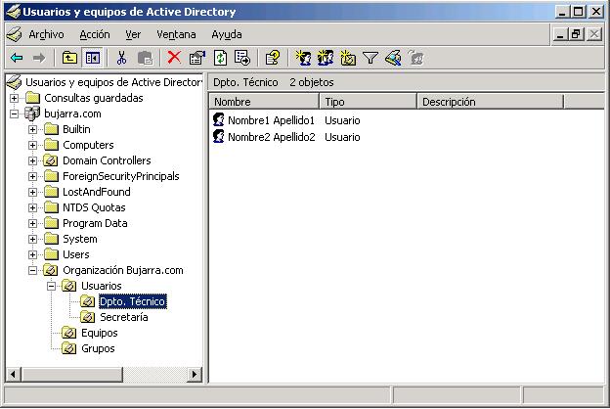Open the Archivo menu
610x409 pixels.
click(x=46, y=34)
